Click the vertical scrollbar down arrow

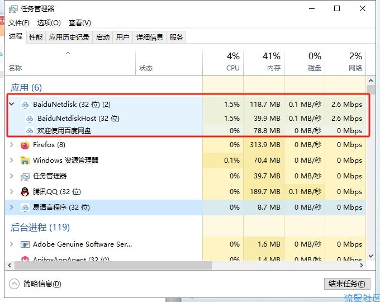coord(370,256)
